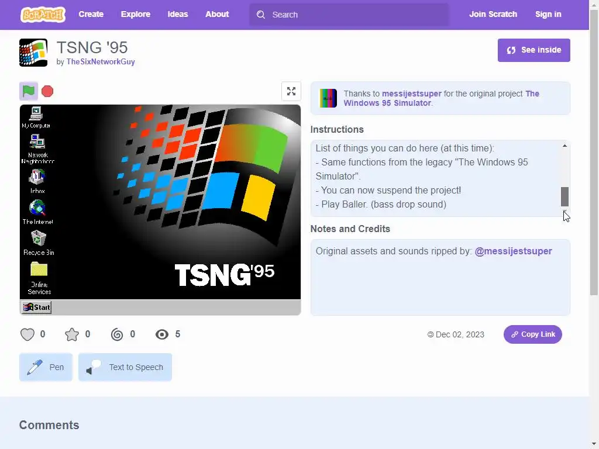
Task: Love the project with heart icon
Action: 27,334
